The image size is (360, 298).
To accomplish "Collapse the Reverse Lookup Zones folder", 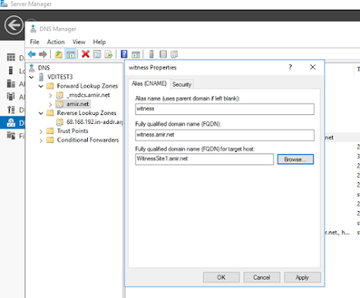I will [41, 113].
